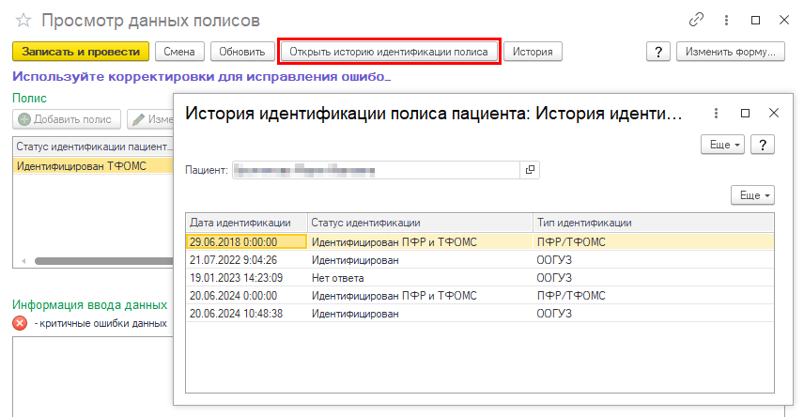Click the Пациент input field
The height and width of the screenshot is (417, 804).
pyautogui.click(x=376, y=170)
